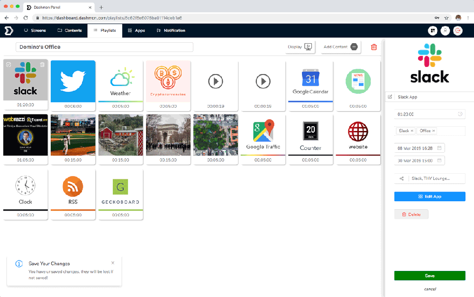
Task: Edit the playlist name Domino's Office field
Action: 104,47
